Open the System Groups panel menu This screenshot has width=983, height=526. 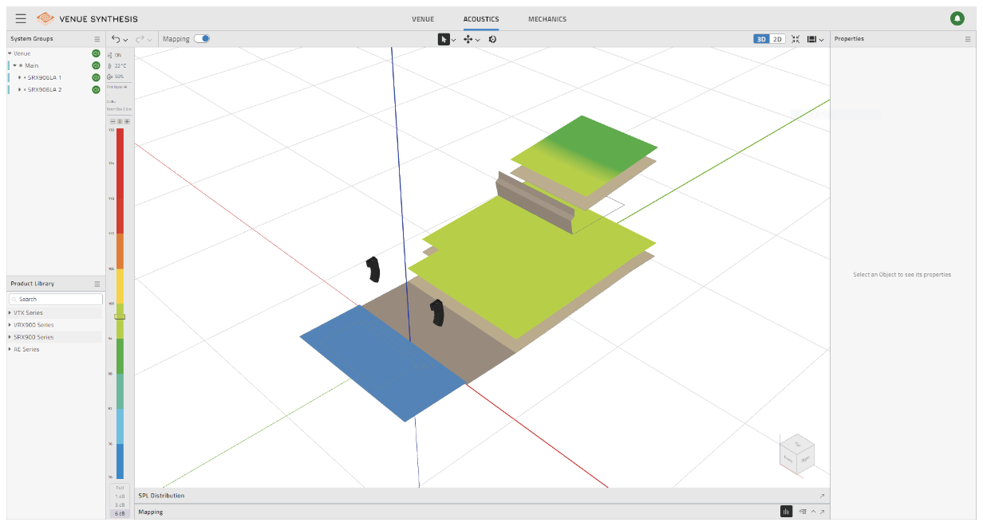(97, 38)
